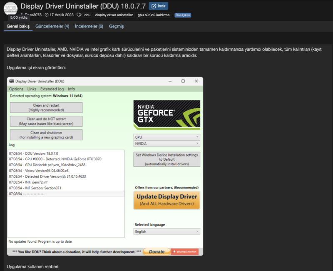Open the display driver uninstaller tag
333x271 pixels.
[x=114, y=15]
